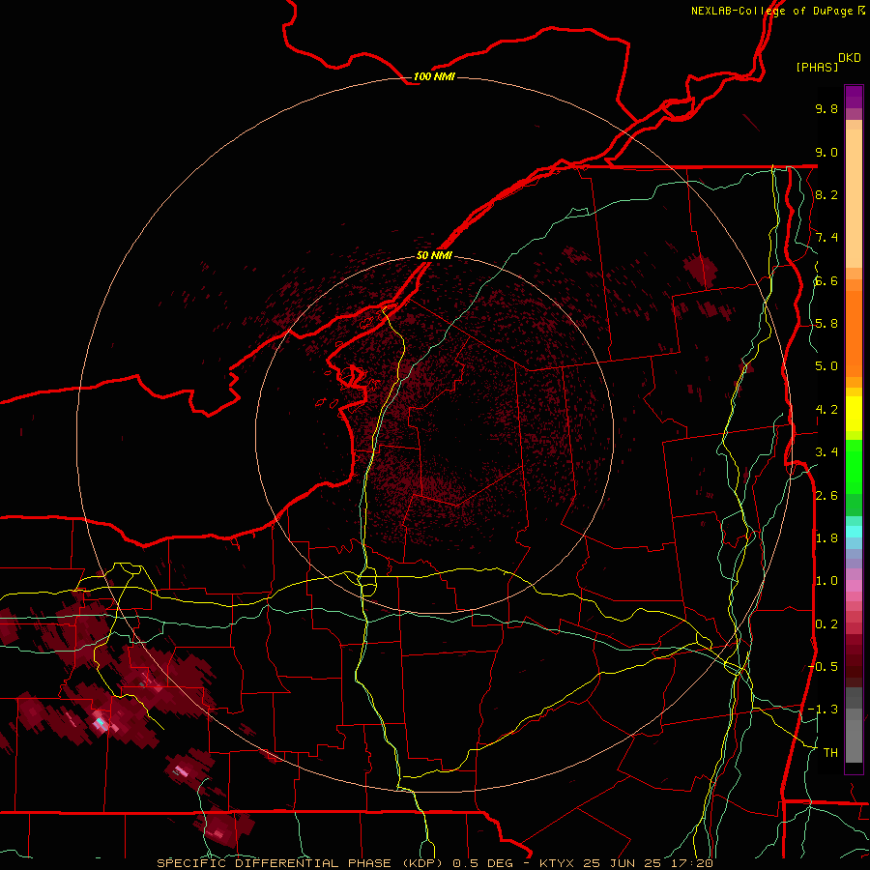Click the cyan high-KDP storm core pixel
The height and width of the screenshot is (870, 870).
(x=100, y=722)
